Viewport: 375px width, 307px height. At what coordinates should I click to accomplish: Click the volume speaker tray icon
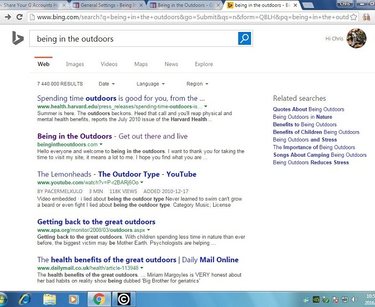click(x=354, y=300)
